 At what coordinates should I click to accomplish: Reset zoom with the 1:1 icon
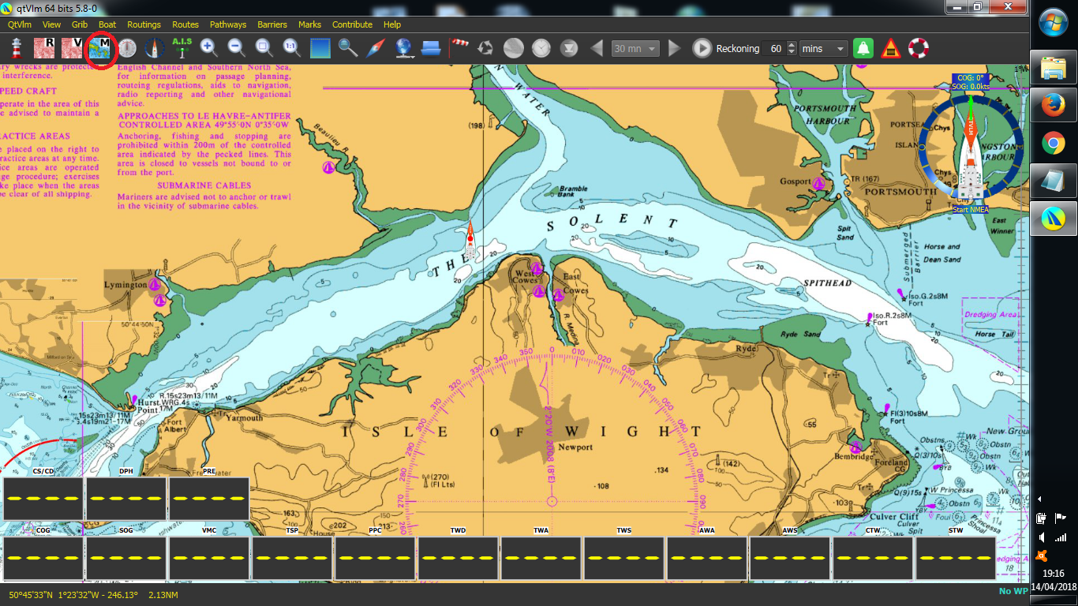click(x=291, y=49)
